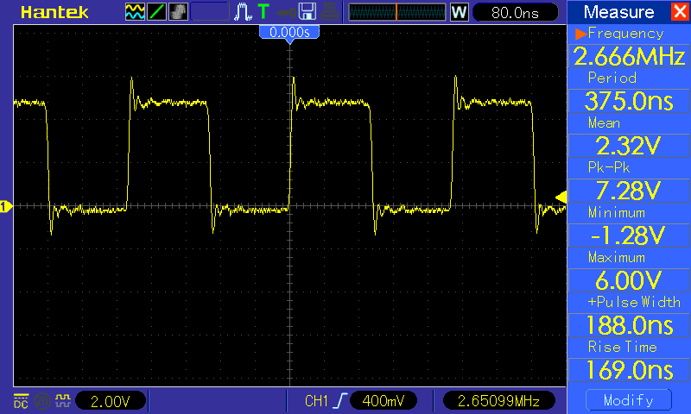Image resolution: width=691 pixels, height=414 pixels.
Task: Click the blank display field in top toolbar
Action: (x=209, y=12)
